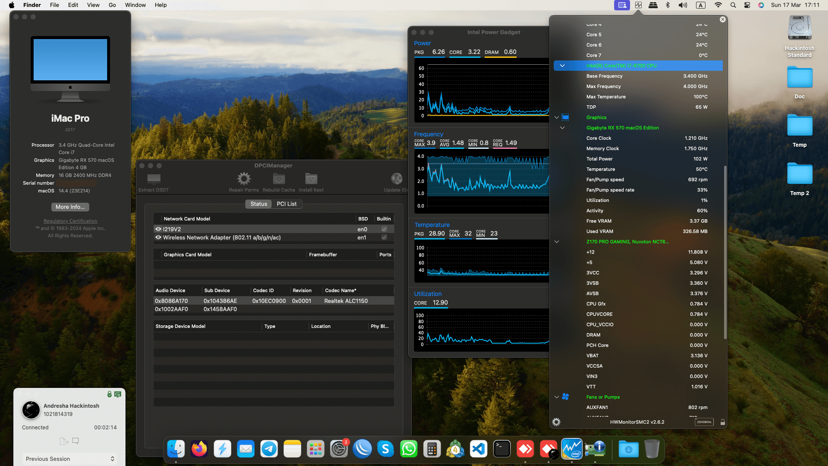
Task: Open Intel Power Gadget from the Dock
Action: [x=571, y=449]
